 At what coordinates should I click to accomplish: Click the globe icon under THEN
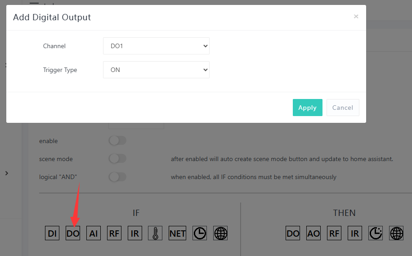tap(396, 233)
